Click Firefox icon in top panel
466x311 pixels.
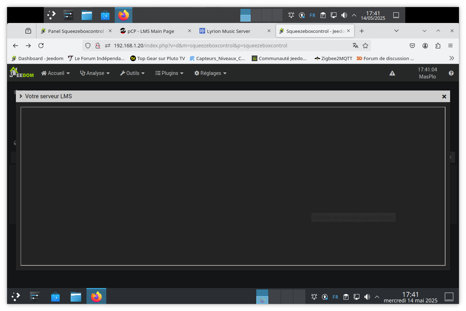pos(124,15)
